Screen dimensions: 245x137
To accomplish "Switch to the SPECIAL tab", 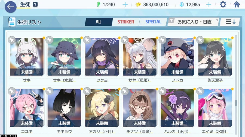I will [x=153, y=22].
